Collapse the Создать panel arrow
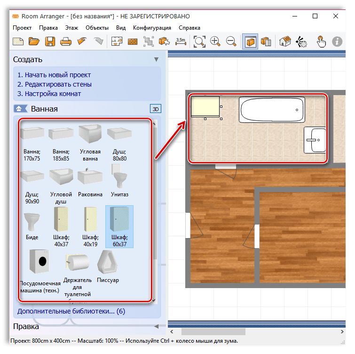Screen dimensions: 355x354 pyautogui.click(x=156, y=60)
